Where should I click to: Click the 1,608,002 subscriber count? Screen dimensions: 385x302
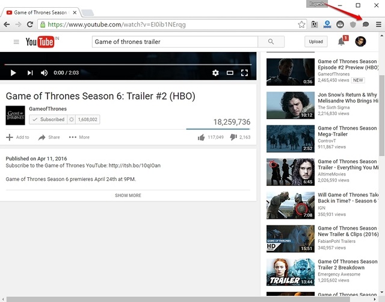point(88,119)
